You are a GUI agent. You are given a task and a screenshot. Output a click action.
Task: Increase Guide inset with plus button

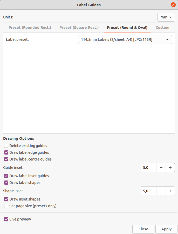tap(170, 168)
